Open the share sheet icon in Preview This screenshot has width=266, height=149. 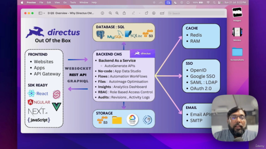(124, 13)
